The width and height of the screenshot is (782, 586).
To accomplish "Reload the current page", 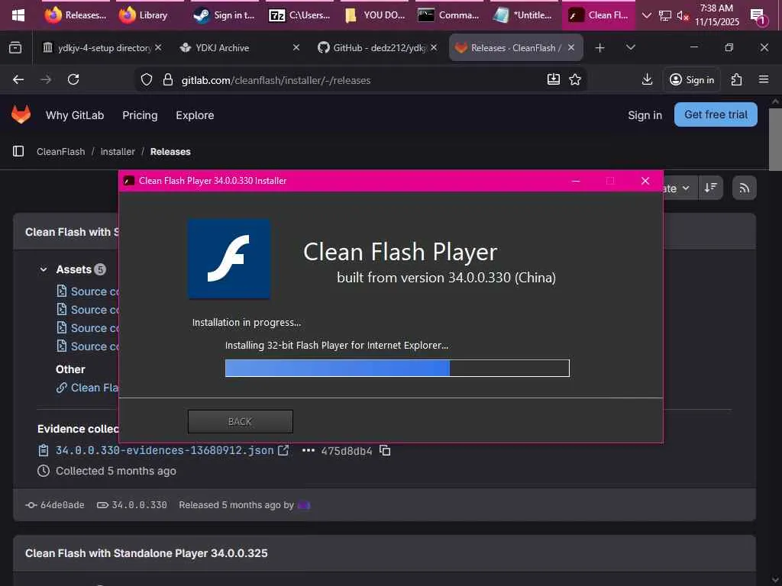I will tap(73, 79).
